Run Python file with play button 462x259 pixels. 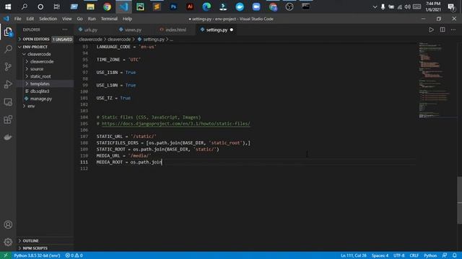click(431, 29)
